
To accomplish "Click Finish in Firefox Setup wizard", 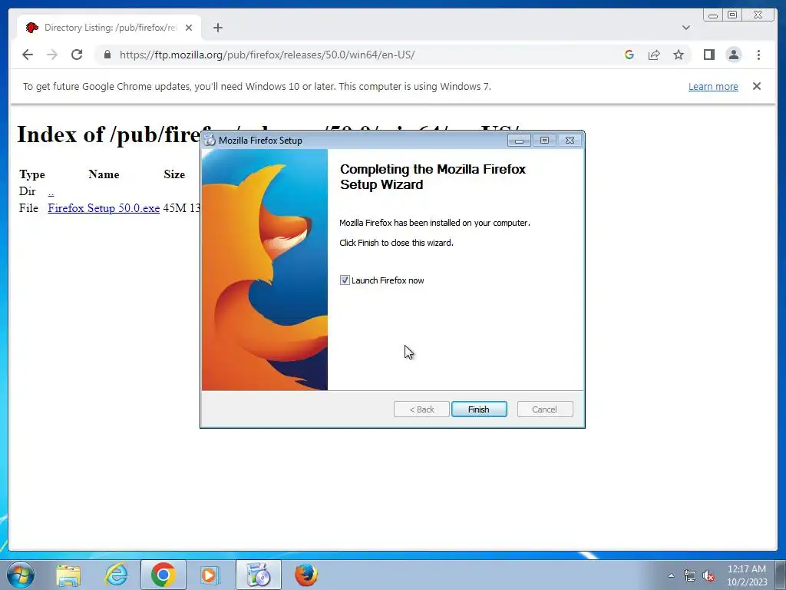I will pos(479,409).
